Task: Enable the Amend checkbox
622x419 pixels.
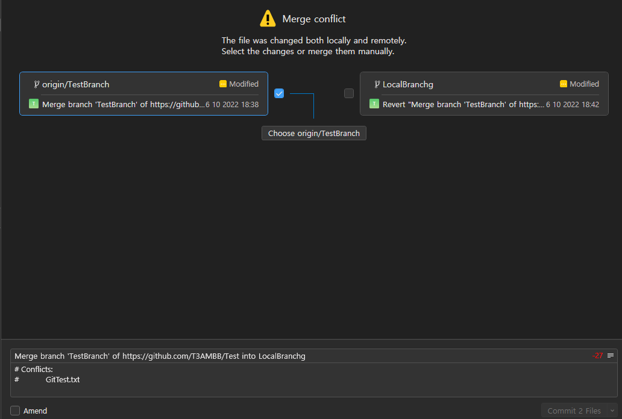Action: pos(14,411)
